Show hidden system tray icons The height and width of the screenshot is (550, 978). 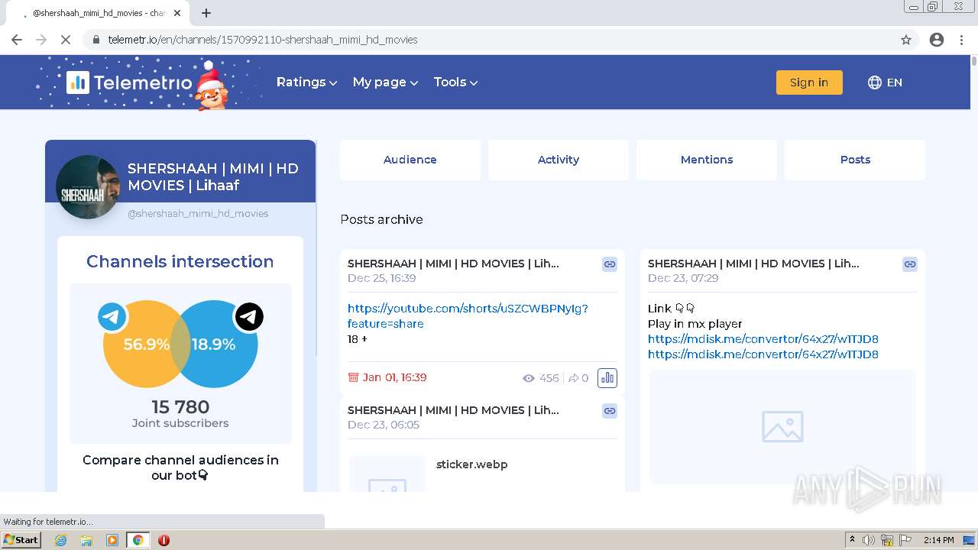[852, 540]
